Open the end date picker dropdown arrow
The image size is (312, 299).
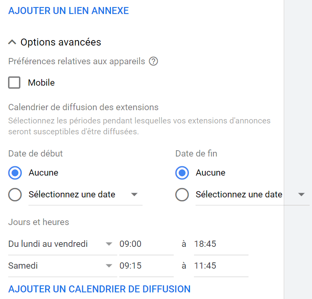pos(301,194)
